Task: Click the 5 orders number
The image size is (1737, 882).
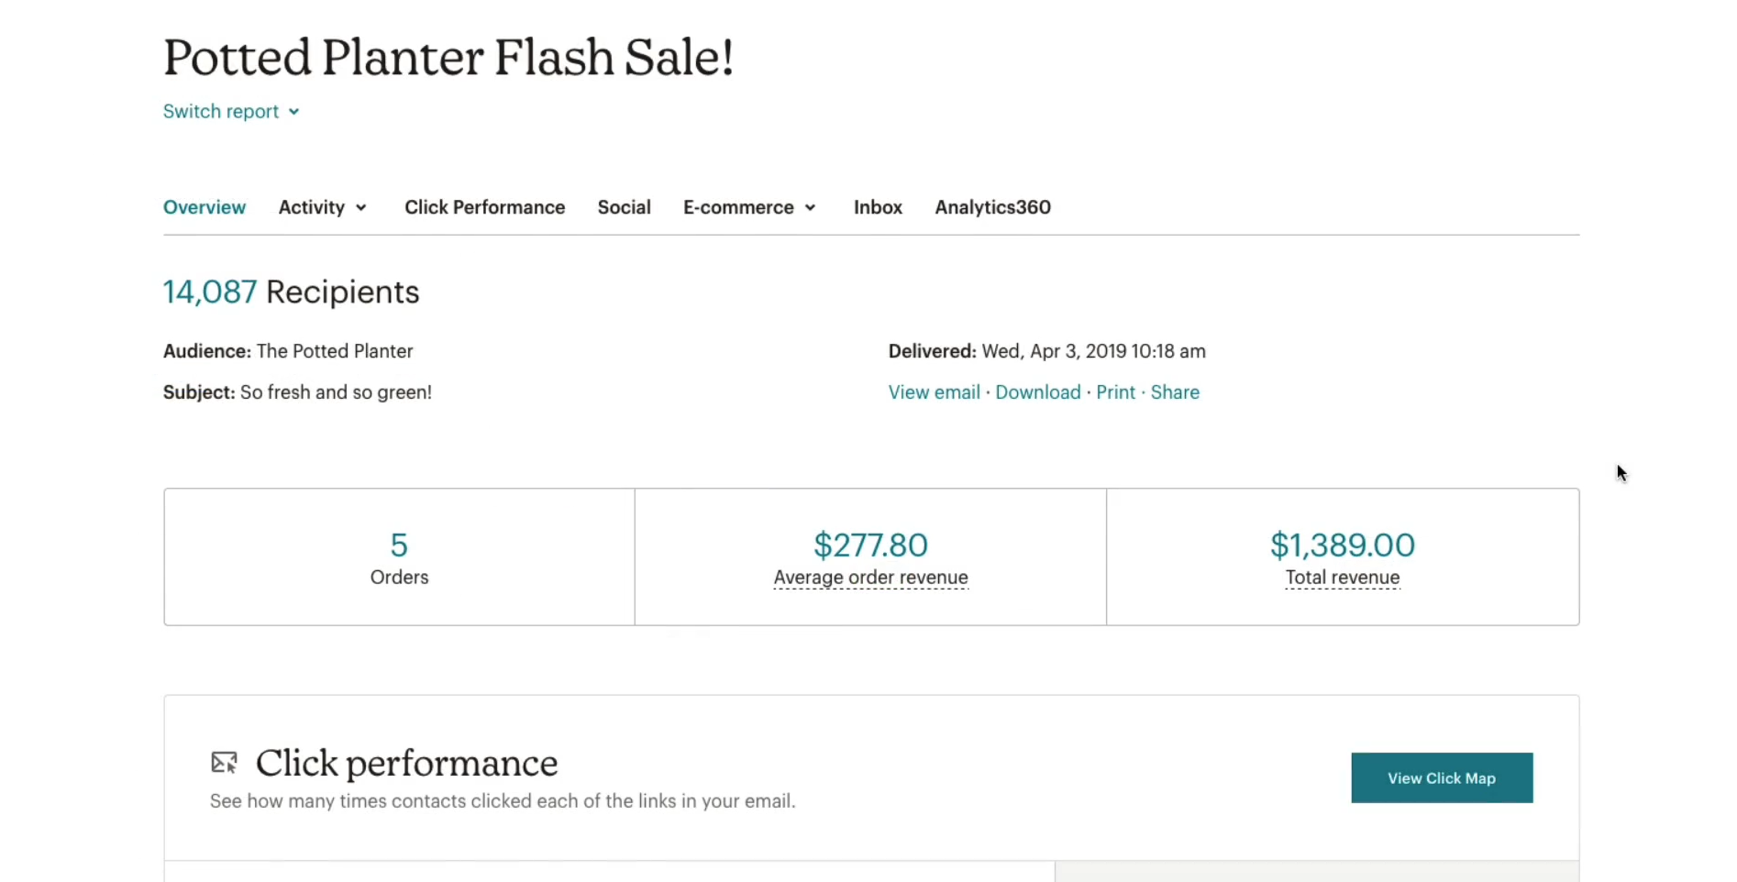Action: tap(399, 546)
